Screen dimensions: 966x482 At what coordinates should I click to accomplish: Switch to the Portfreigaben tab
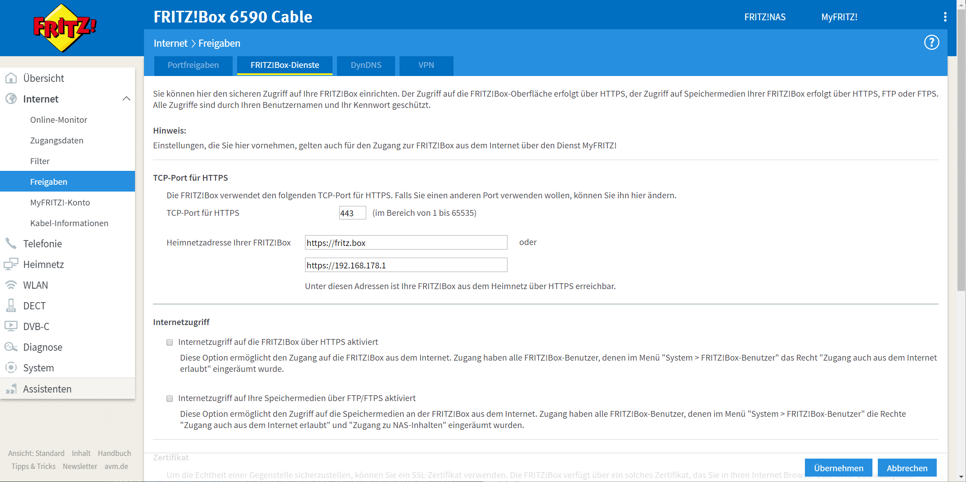[x=193, y=65]
